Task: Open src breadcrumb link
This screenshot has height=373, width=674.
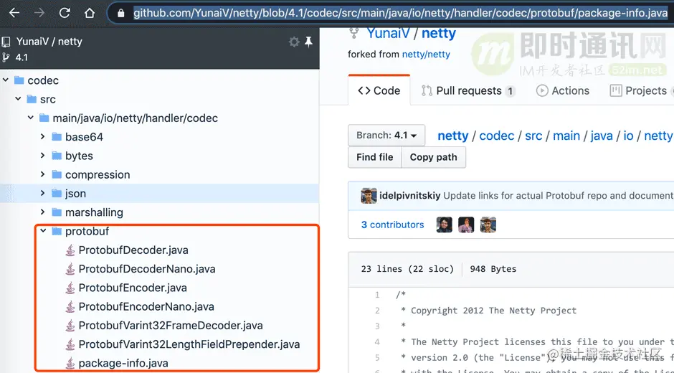Action: [x=533, y=136]
